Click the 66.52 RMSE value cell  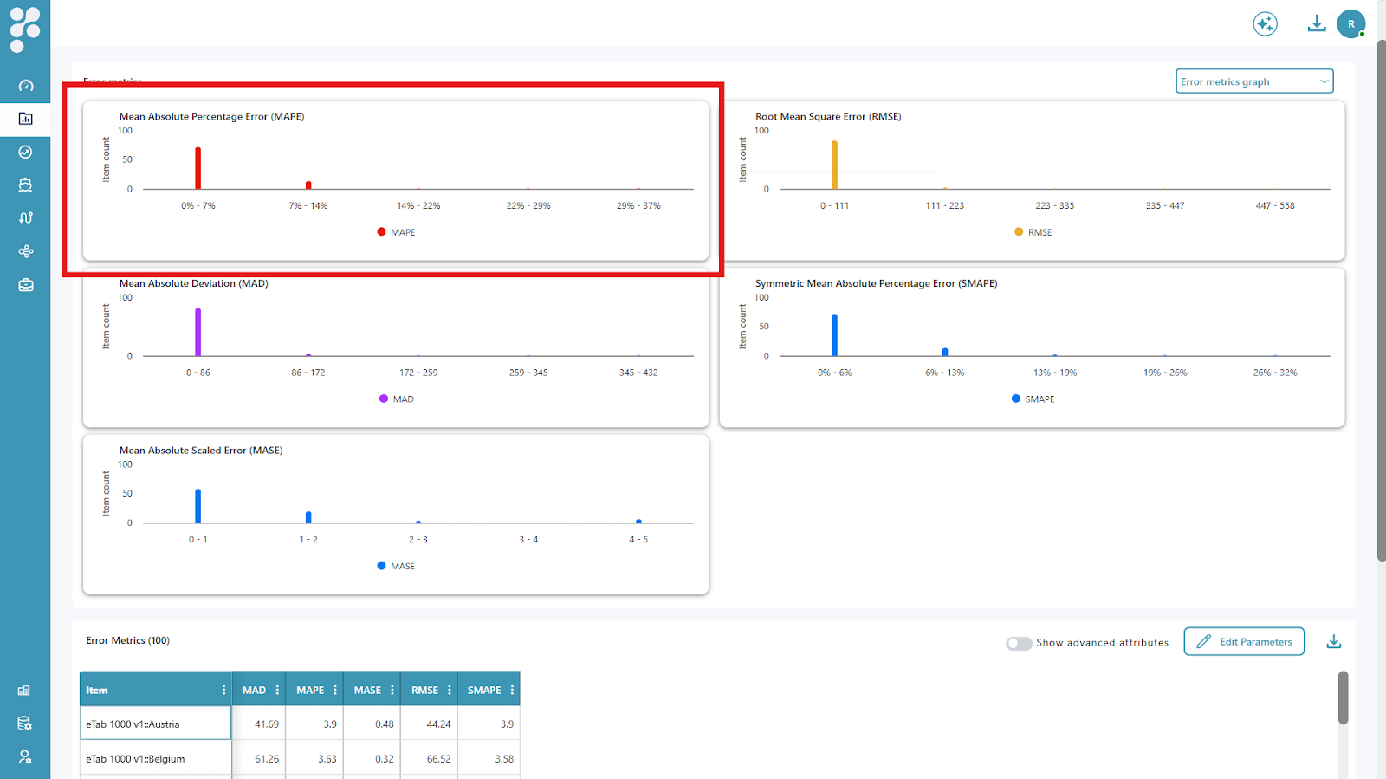(x=429, y=758)
